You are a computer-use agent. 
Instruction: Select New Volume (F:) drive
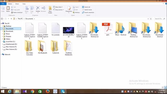11,47
